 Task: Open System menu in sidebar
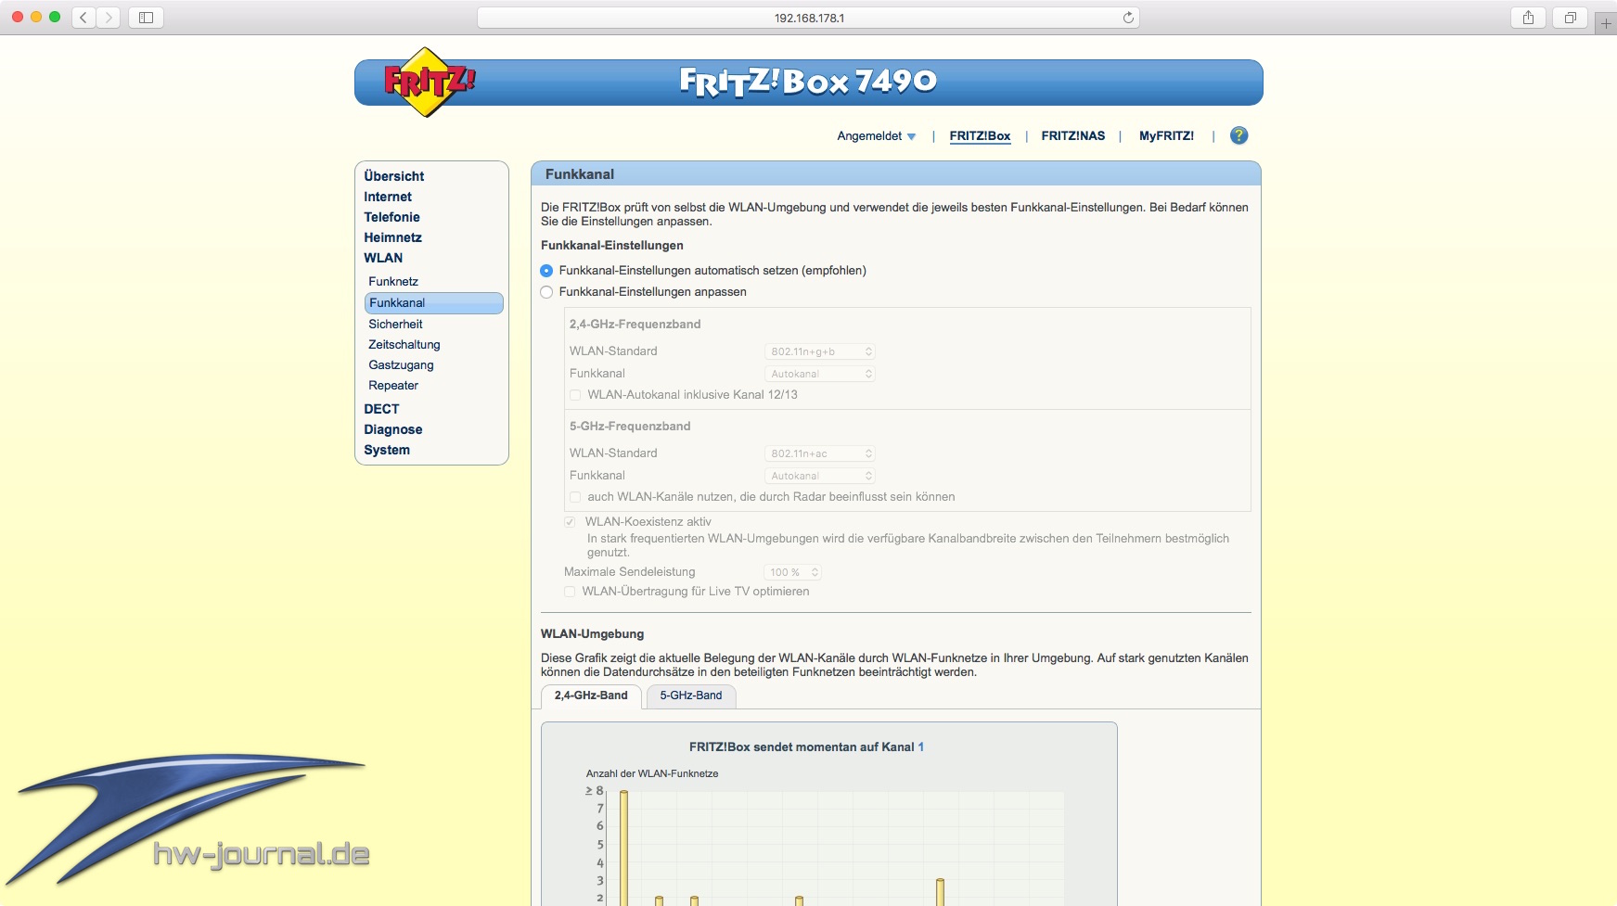tap(387, 450)
